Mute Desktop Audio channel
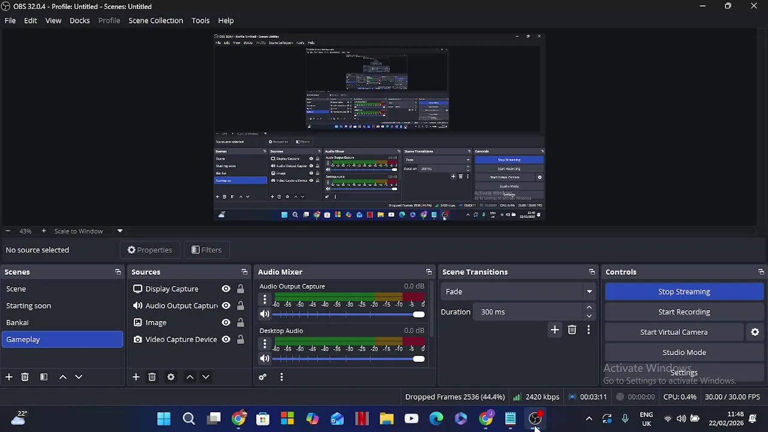768x432 pixels. [x=265, y=358]
